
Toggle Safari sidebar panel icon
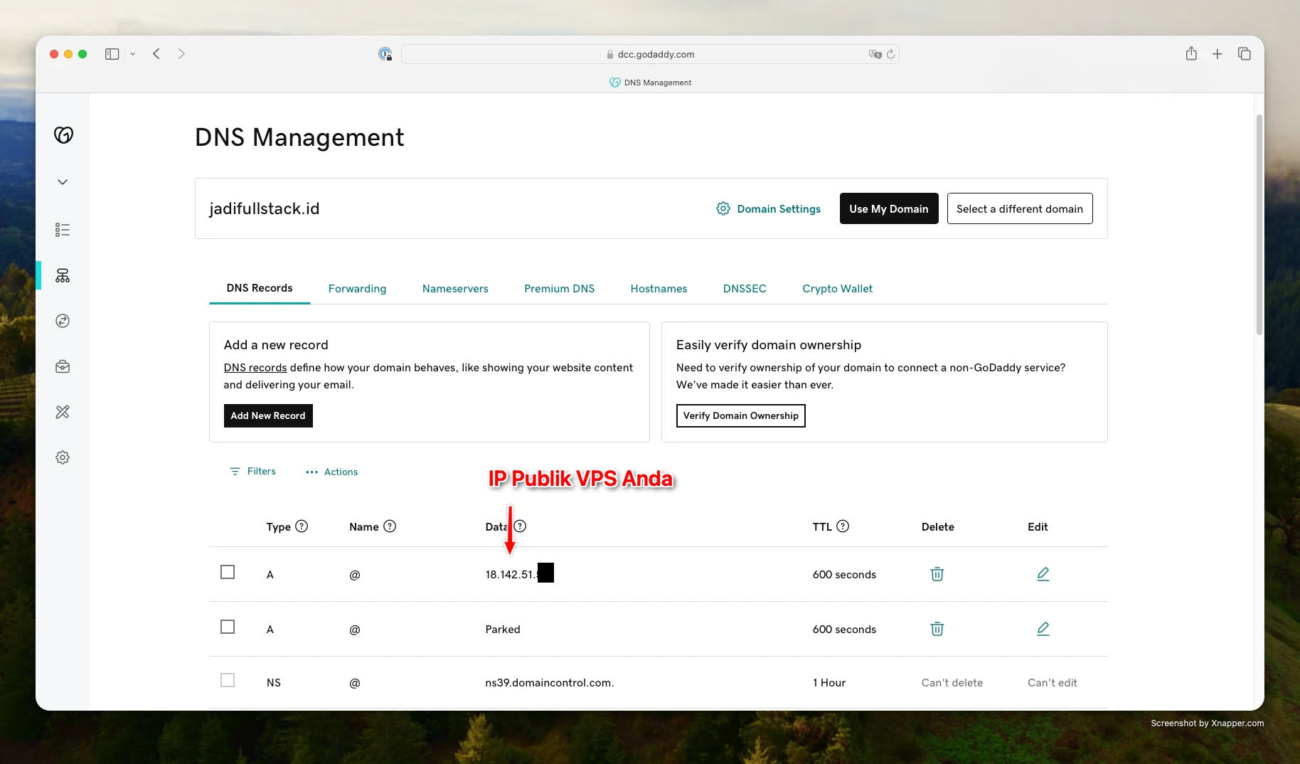coord(112,54)
